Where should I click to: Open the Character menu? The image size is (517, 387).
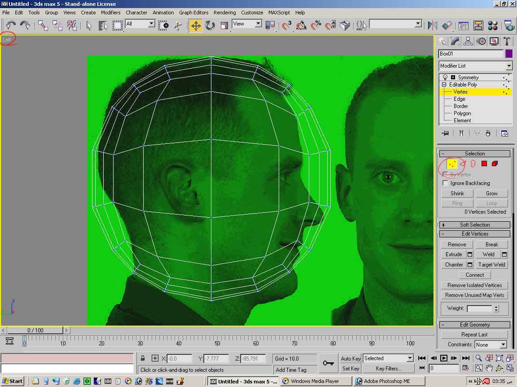pos(136,13)
